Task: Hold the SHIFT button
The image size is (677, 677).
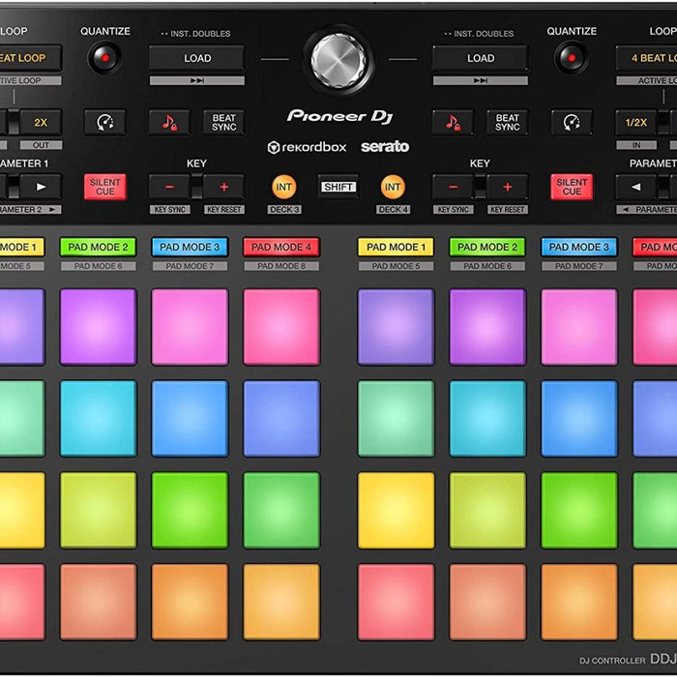Action: point(338,187)
